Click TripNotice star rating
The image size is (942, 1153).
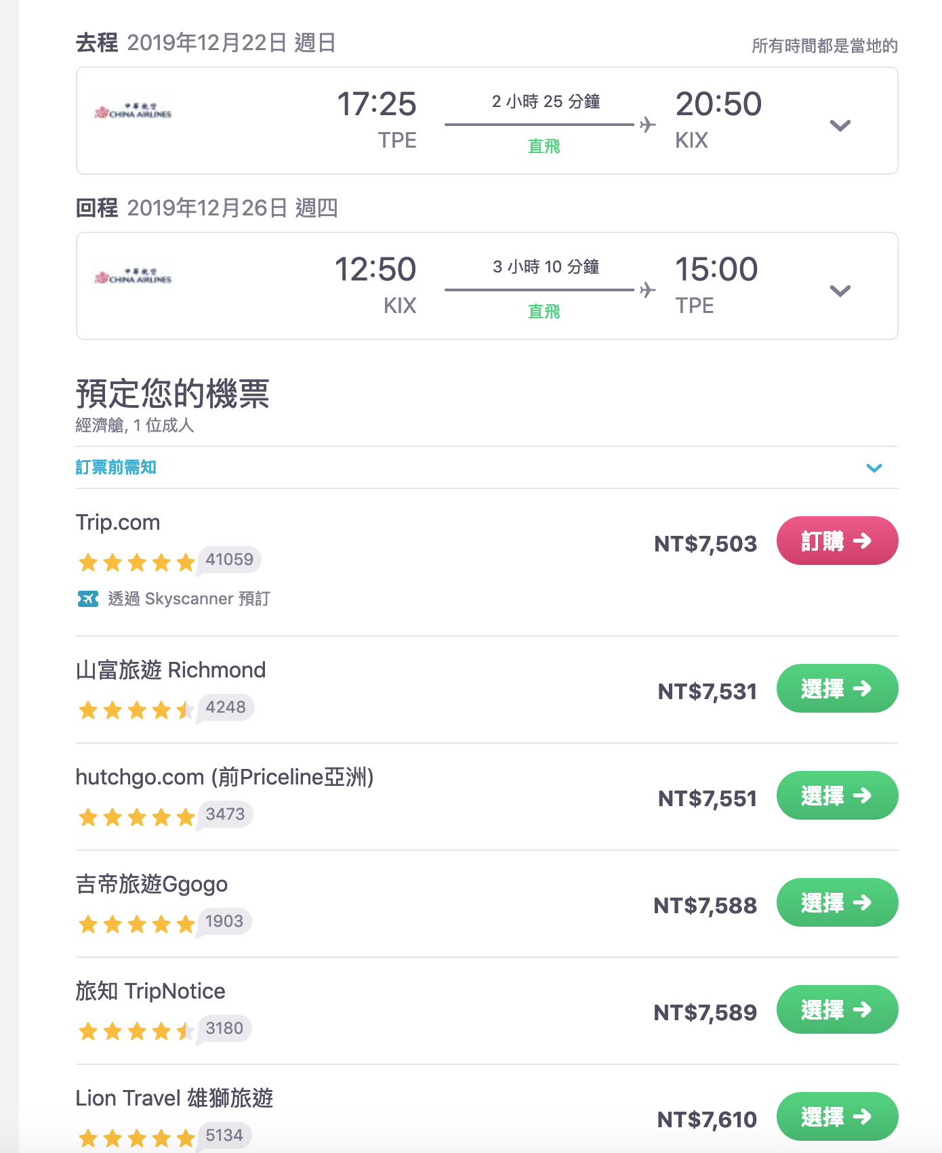136,1031
